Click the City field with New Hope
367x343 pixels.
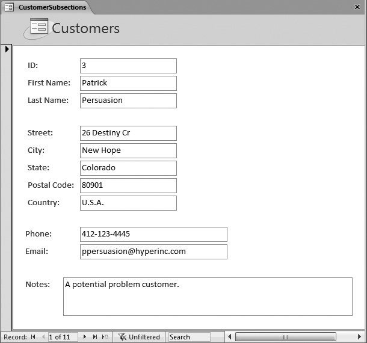(x=128, y=150)
